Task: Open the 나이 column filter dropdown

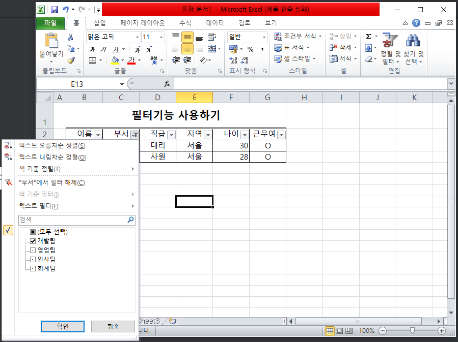Action: click(x=245, y=135)
